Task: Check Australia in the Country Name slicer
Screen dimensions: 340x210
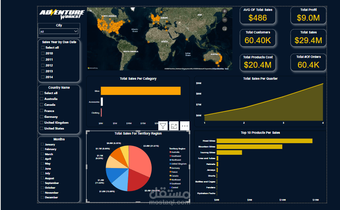Action: (42, 99)
